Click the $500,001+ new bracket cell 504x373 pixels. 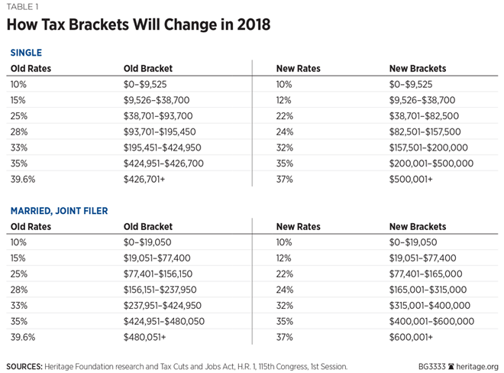tap(411, 179)
